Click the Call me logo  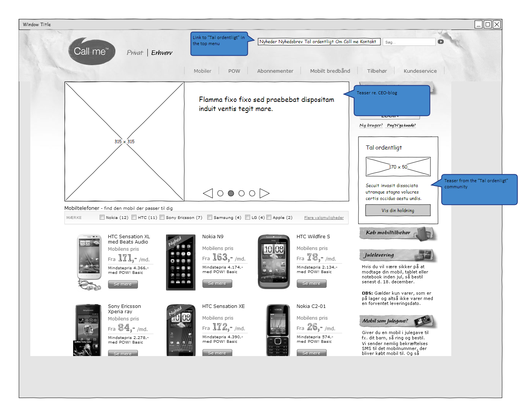tap(92, 51)
